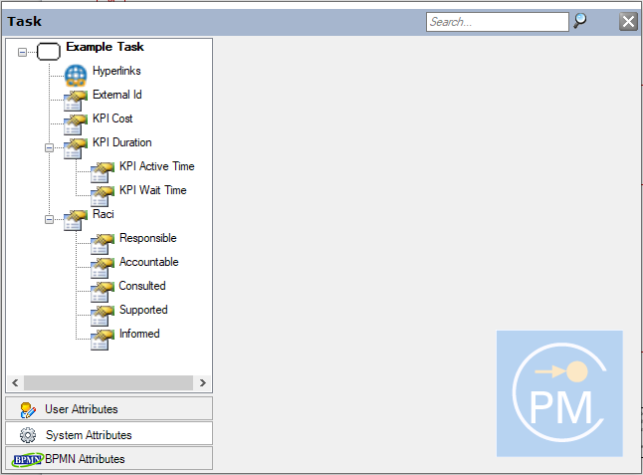This screenshot has height=475, width=643.
Task: Click the External Id attribute icon
Action: click(76, 101)
